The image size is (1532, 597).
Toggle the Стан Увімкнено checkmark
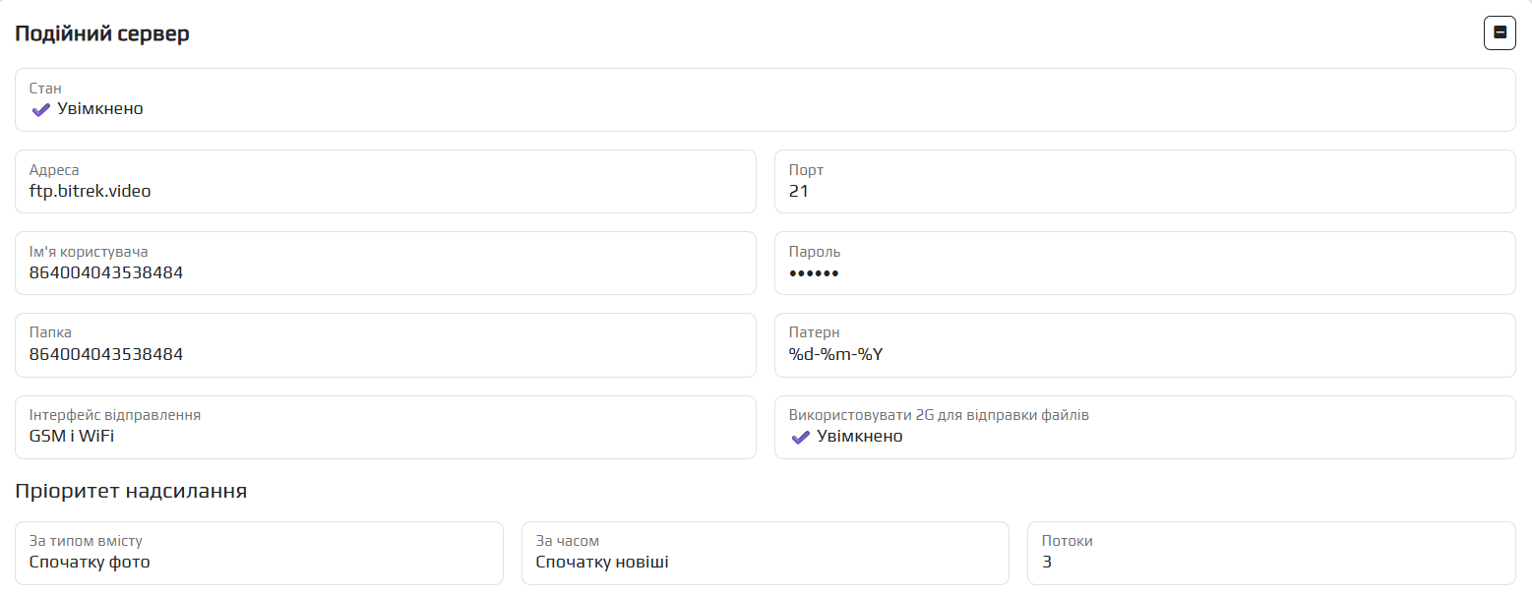click(41, 109)
